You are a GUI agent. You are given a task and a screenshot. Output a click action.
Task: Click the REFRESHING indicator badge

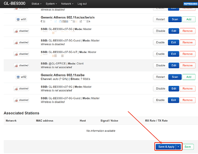[191, 4]
